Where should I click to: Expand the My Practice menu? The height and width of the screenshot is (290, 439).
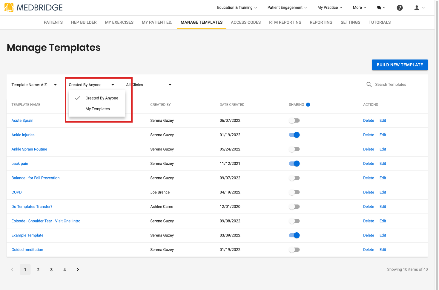point(330,8)
